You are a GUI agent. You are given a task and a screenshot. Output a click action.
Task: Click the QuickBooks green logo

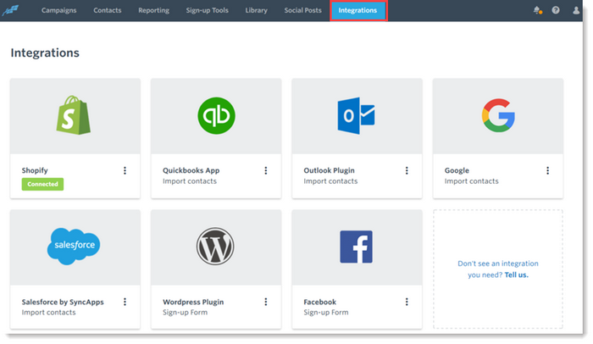click(216, 115)
